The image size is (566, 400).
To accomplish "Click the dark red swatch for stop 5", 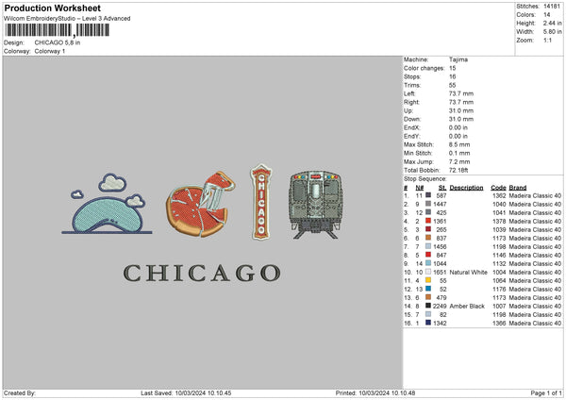I will tap(428, 229).
